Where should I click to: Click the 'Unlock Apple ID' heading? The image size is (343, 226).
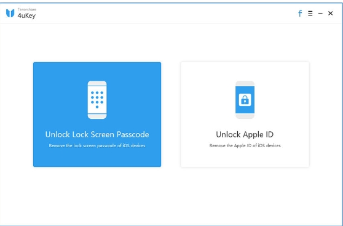coord(245,134)
